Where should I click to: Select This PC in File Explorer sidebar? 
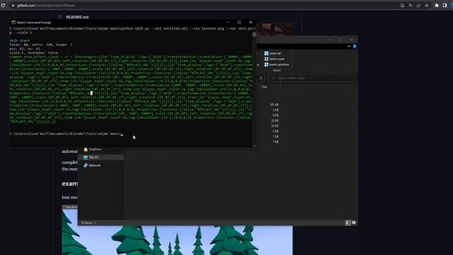pos(101,157)
